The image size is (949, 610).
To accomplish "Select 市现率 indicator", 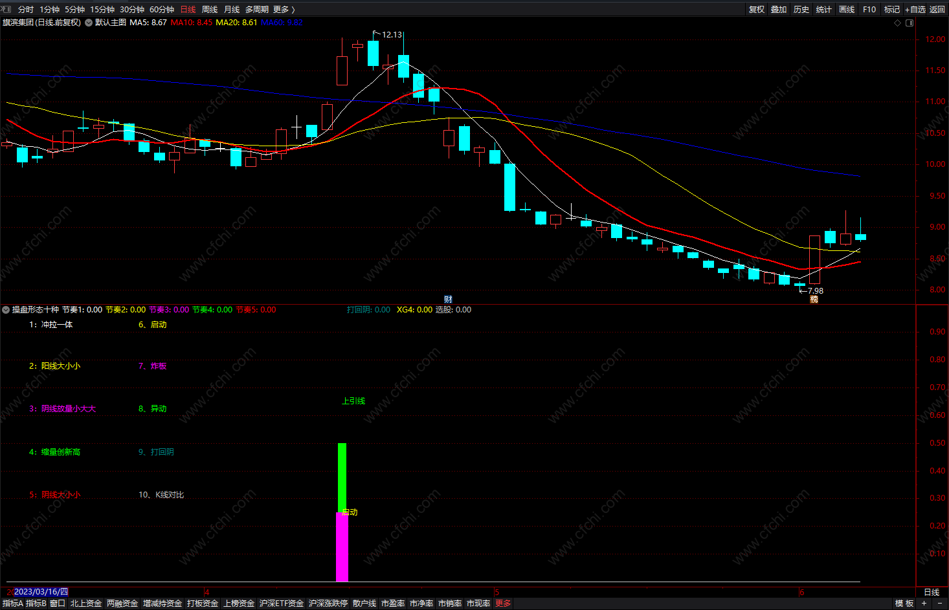I will click(x=478, y=603).
